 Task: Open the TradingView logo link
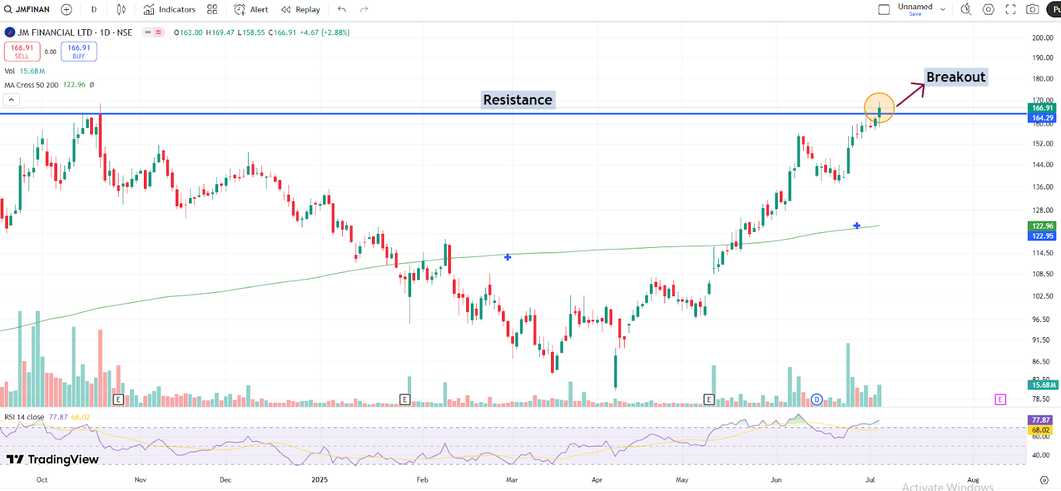click(52, 459)
